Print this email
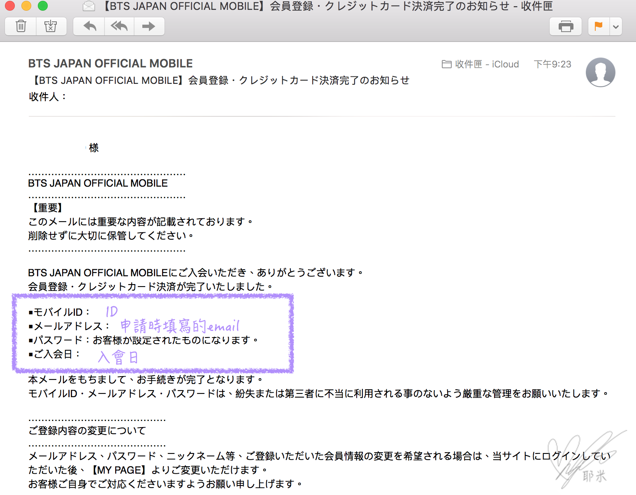Image resolution: width=636 pixels, height=495 pixels. (566, 26)
